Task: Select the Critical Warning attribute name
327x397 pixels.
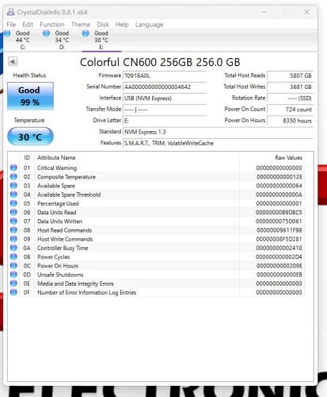Action: tap(57, 168)
